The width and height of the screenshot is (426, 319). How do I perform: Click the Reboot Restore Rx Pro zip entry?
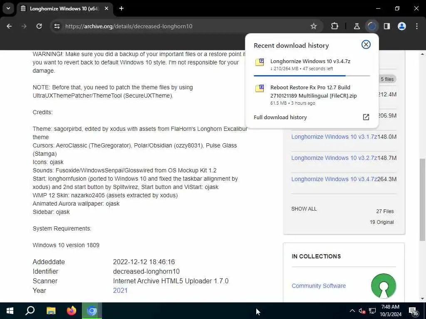tap(312, 95)
